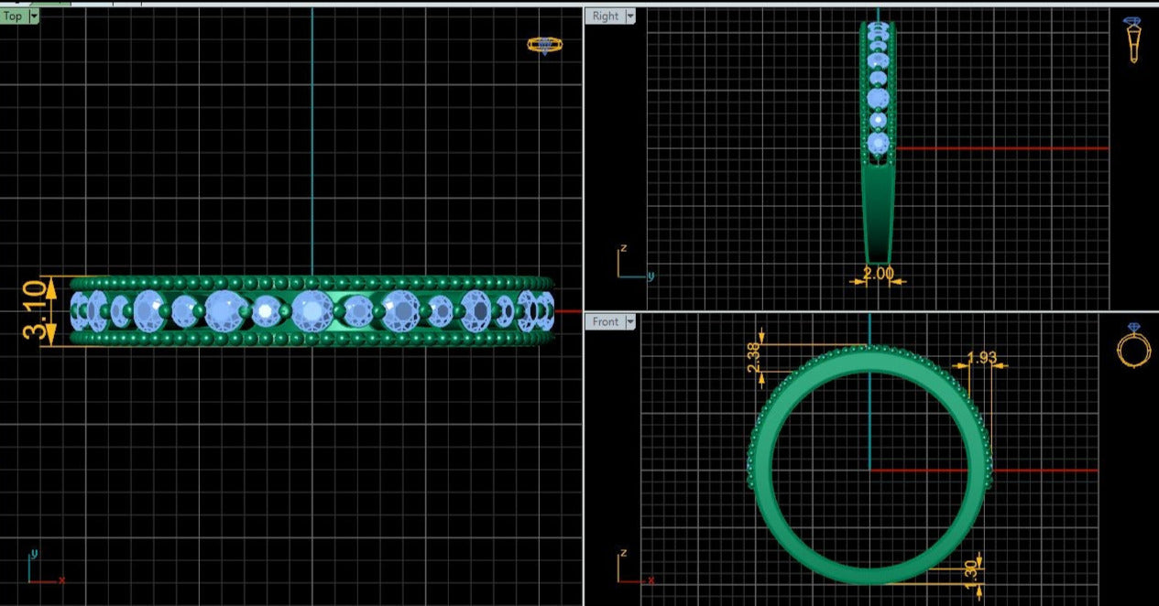Click the ring side-view icon in Right viewport
The image size is (1159, 606).
pyautogui.click(x=1133, y=39)
